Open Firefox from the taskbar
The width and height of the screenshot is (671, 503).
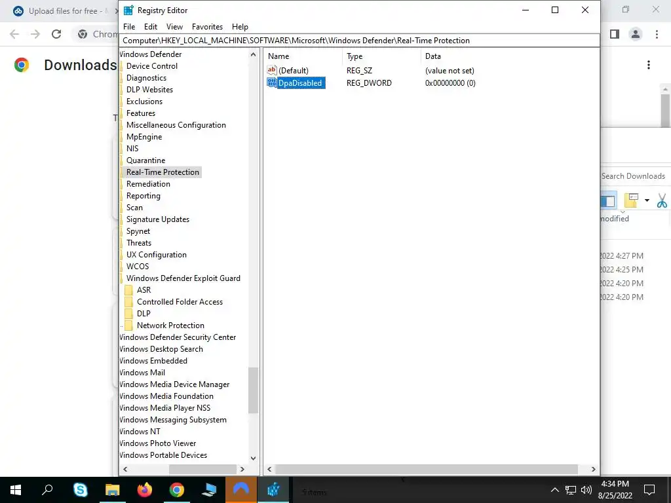[145, 490]
